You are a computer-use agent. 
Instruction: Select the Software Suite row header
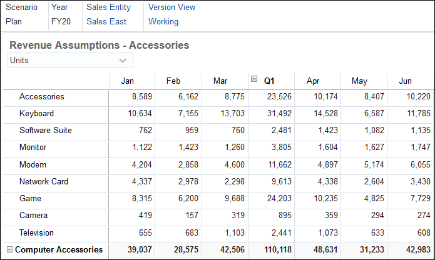(x=45, y=131)
